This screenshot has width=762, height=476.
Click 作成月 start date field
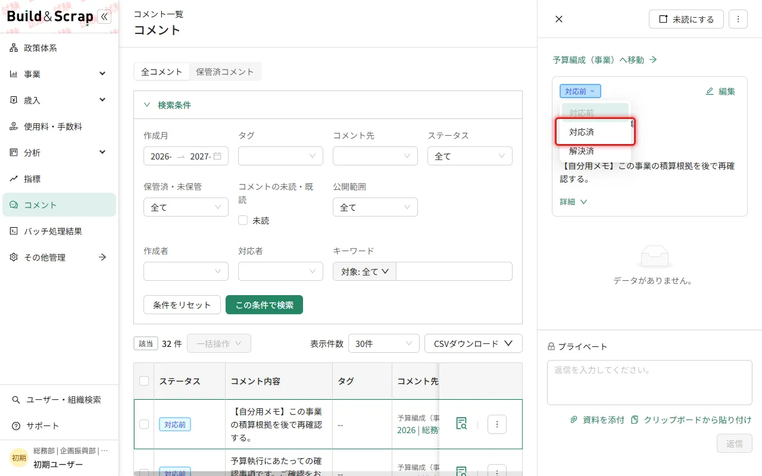click(161, 156)
